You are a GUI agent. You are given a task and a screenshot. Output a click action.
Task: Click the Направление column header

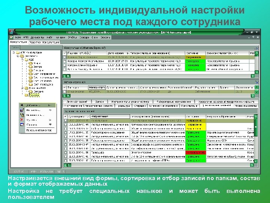click(x=110, y=117)
